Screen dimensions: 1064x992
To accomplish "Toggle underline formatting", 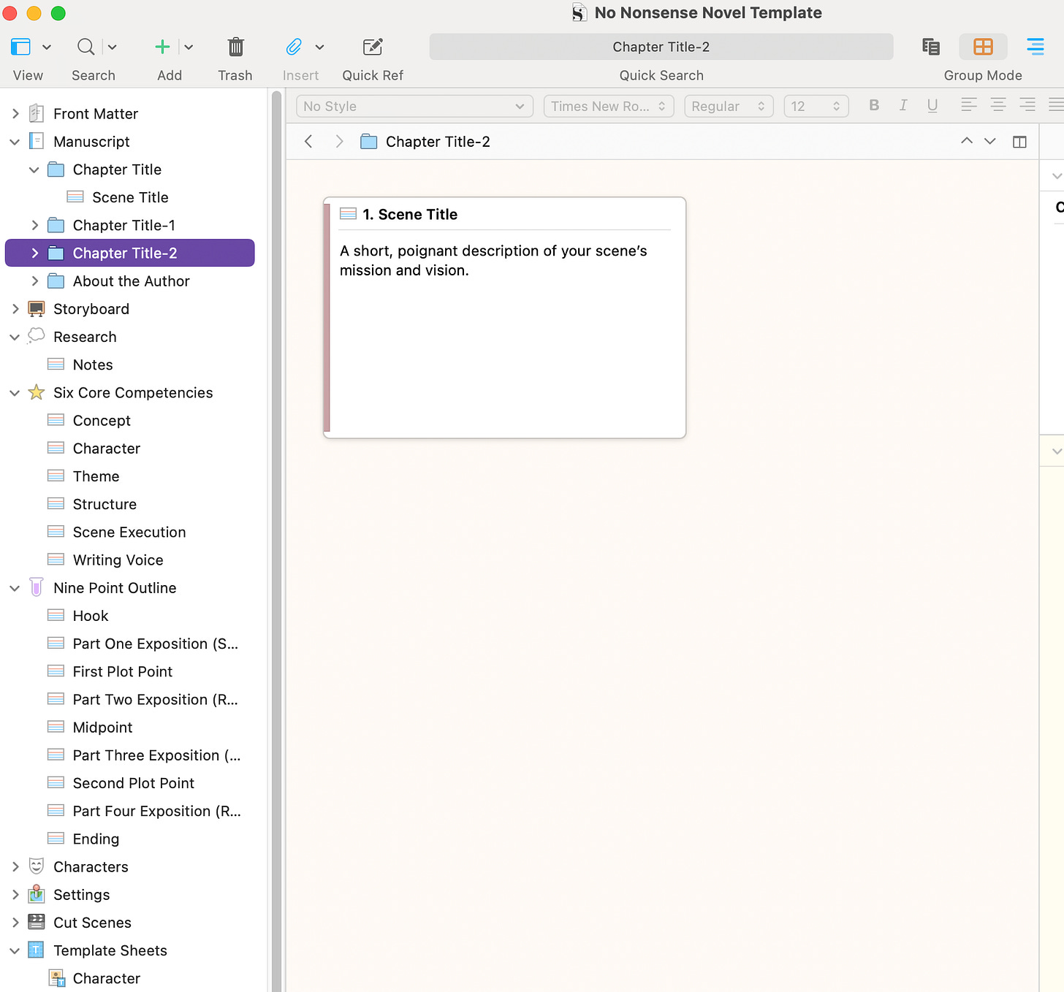I will [932, 105].
